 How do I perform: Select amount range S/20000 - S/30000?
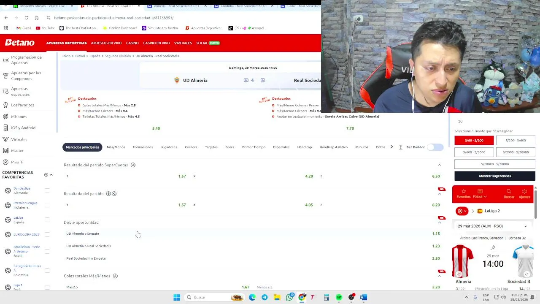[x=495, y=164]
